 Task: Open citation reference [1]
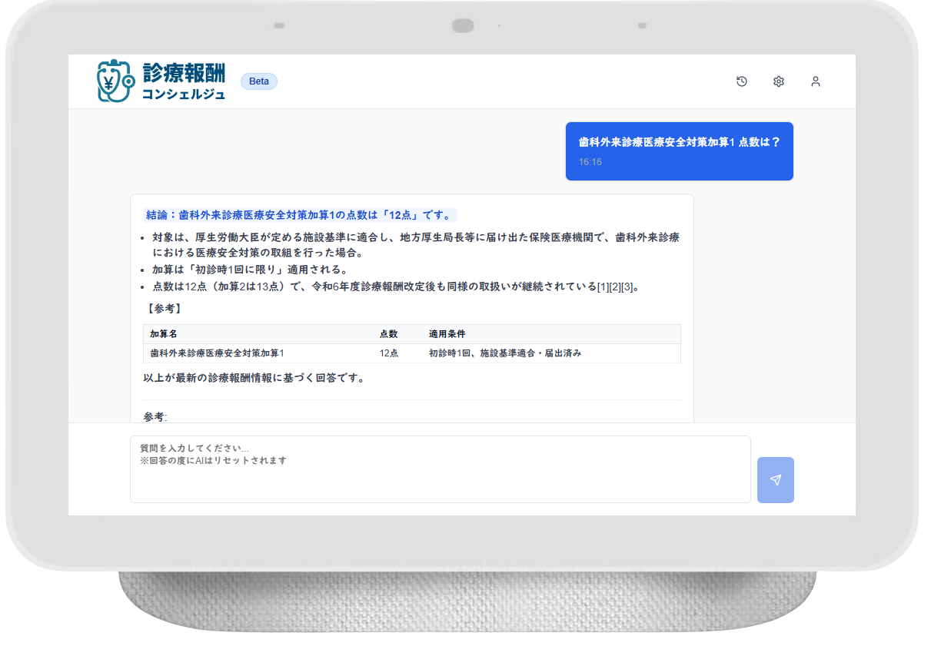[x=603, y=287]
